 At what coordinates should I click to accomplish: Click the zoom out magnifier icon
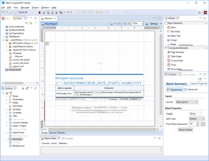pyautogui.click(x=129, y=24)
